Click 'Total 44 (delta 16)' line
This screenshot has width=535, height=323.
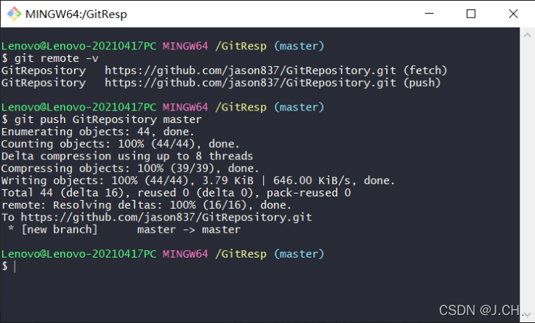(x=176, y=193)
